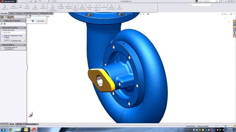Toggle Link display states to configurations checkbox

(x=3, y=48)
